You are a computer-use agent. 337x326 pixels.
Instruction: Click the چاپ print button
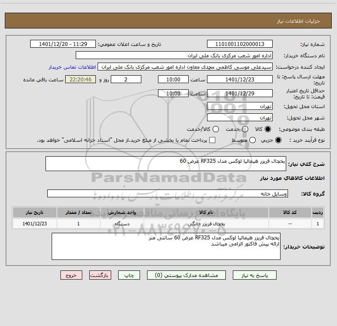129,275
